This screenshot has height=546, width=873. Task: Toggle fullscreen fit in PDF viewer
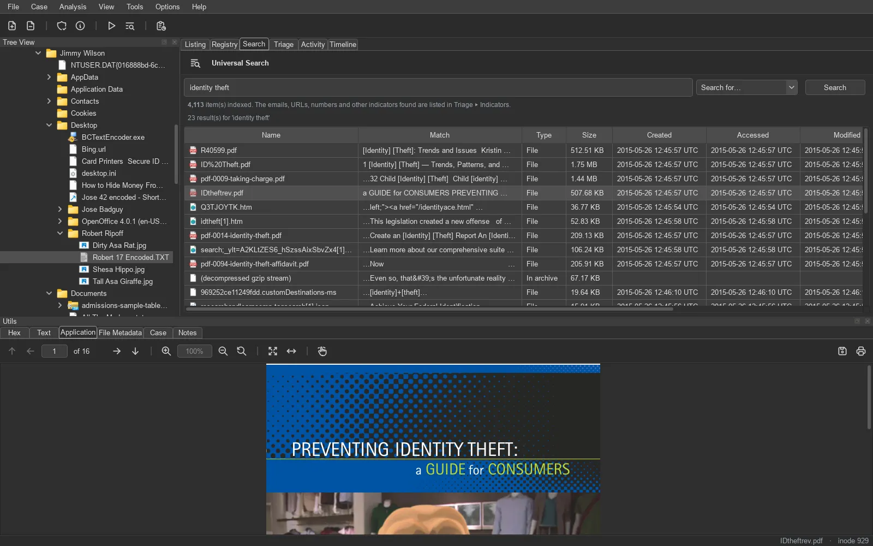(x=273, y=351)
